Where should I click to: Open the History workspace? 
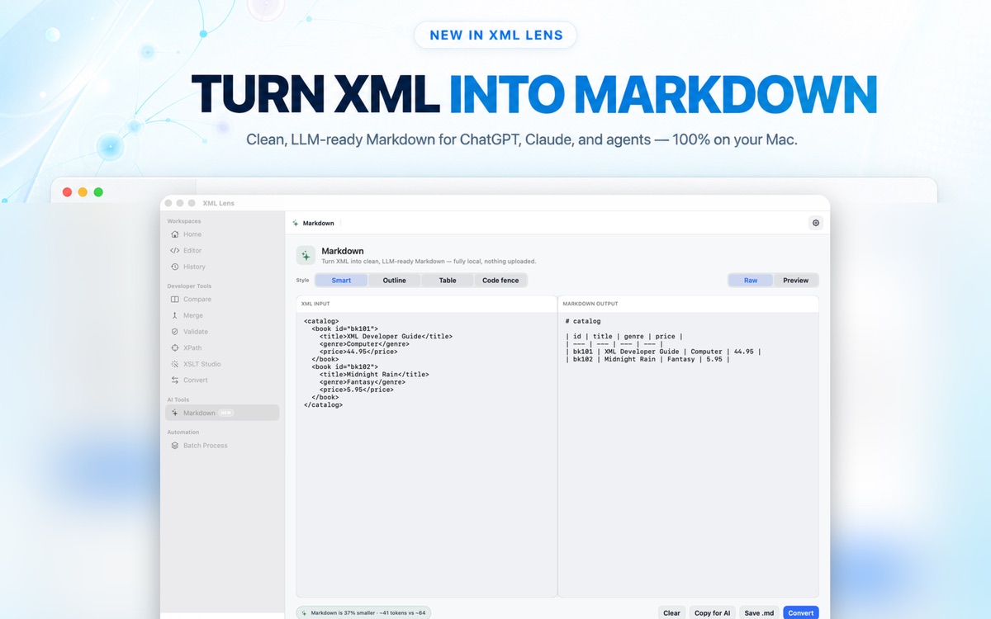coord(221,267)
